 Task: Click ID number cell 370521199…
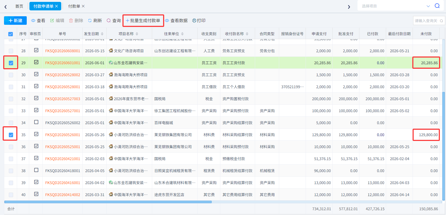[292, 87]
